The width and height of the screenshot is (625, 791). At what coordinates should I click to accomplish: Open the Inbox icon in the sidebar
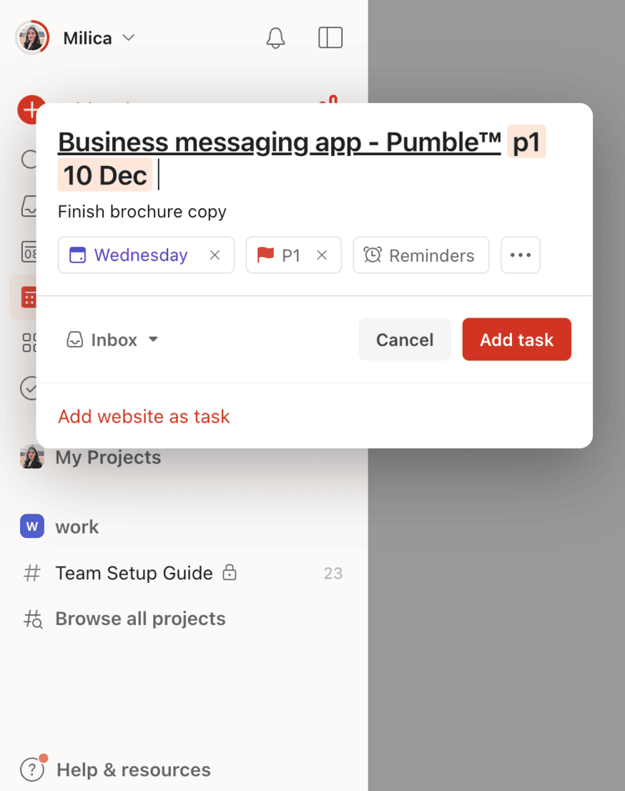[31, 206]
